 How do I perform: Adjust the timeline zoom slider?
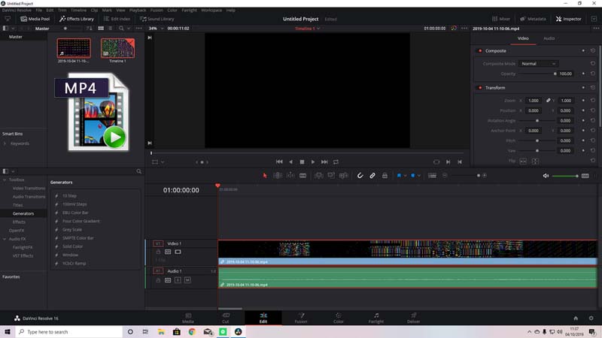tap(464, 176)
